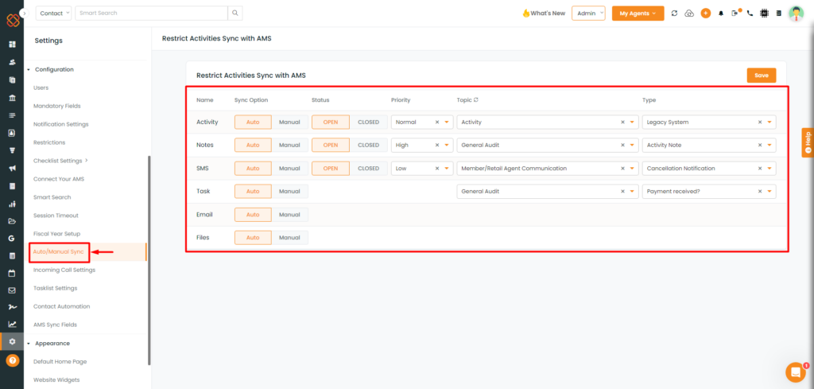814x389 pixels.
Task: Open the settings gear icon in sidebar
Action: [12, 342]
